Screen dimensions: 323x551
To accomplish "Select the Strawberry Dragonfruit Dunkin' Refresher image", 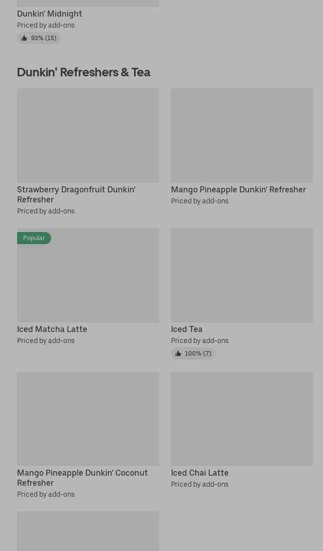I will (88, 135).
